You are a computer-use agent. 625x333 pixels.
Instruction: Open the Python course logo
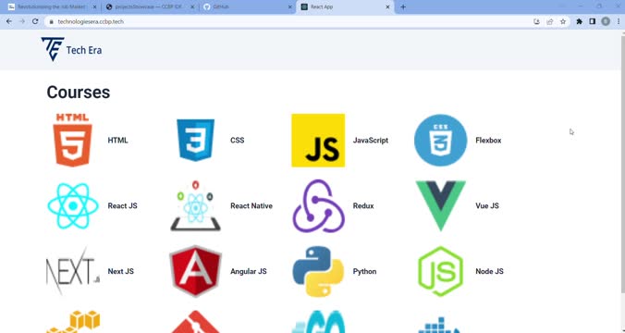[318, 271]
